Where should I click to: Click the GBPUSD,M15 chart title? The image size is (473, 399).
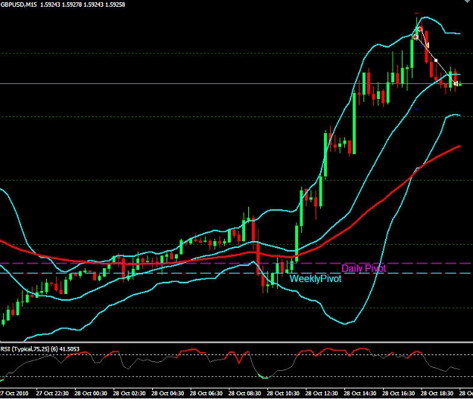[19, 5]
